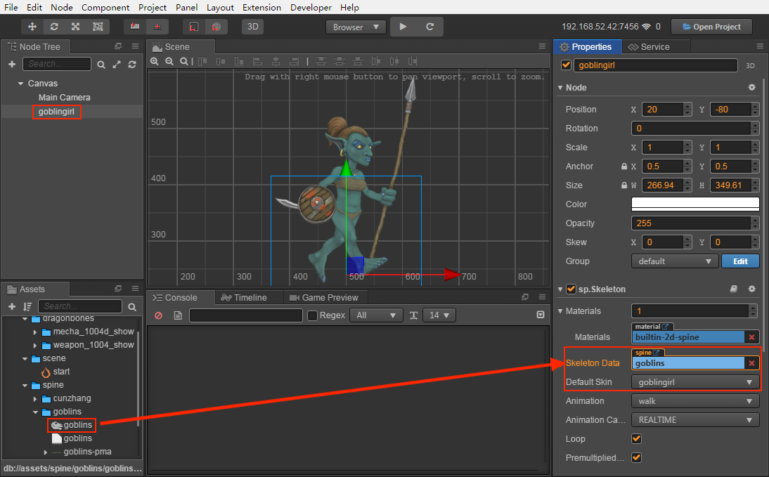Click the Opacity 255 input field
769x477 pixels.
point(691,223)
